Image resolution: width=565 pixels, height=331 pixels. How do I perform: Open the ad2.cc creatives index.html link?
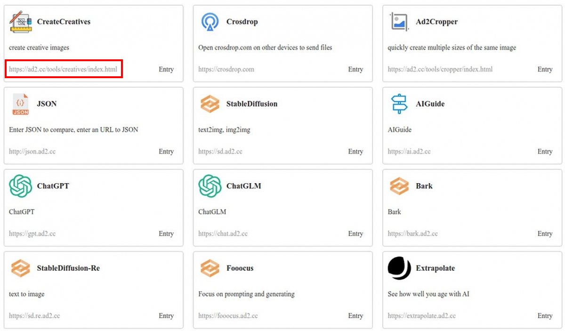point(63,69)
